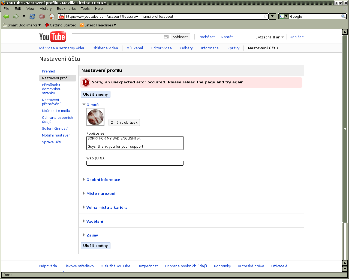Click the Změnit obrázek button
Viewport: 349px width, 279px height.
[124, 122]
